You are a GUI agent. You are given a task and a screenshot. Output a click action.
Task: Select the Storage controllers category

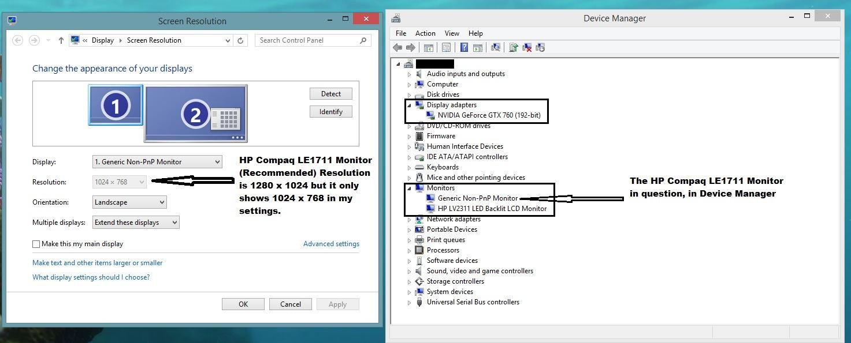point(455,281)
